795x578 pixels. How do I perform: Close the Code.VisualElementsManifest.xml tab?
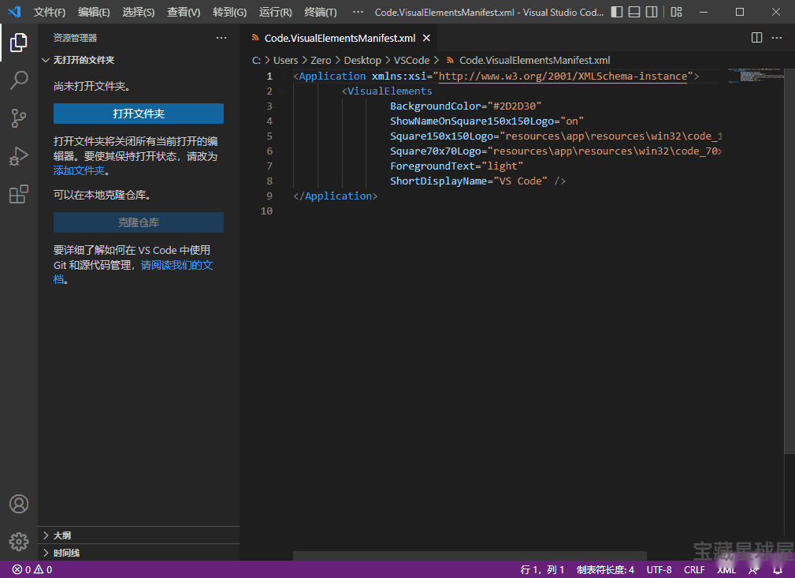427,38
